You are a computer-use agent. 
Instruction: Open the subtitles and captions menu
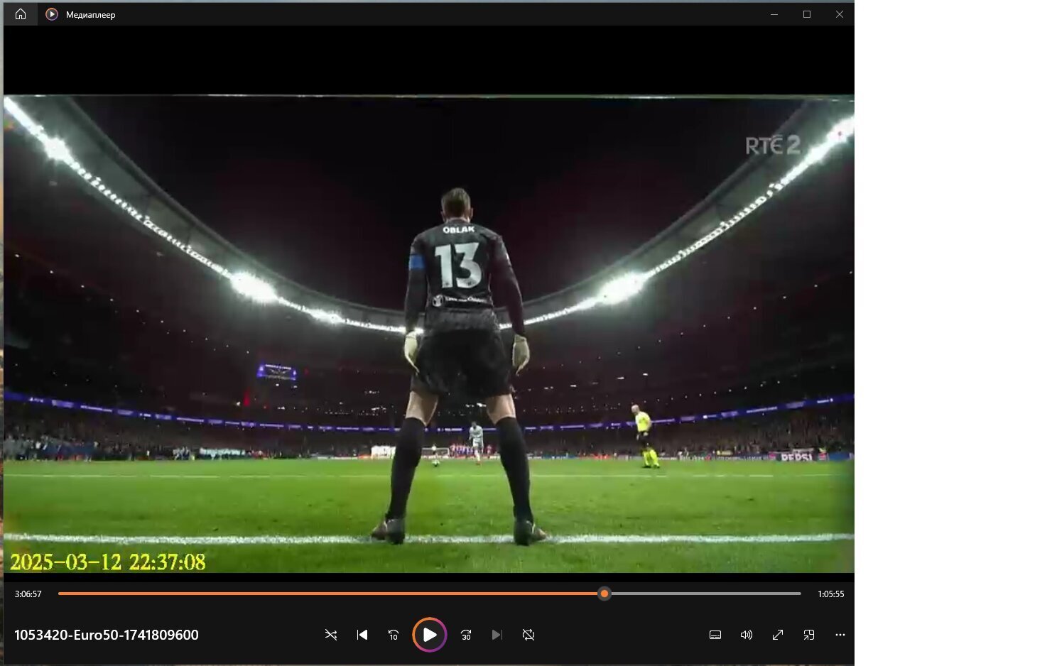click(715, 635)
